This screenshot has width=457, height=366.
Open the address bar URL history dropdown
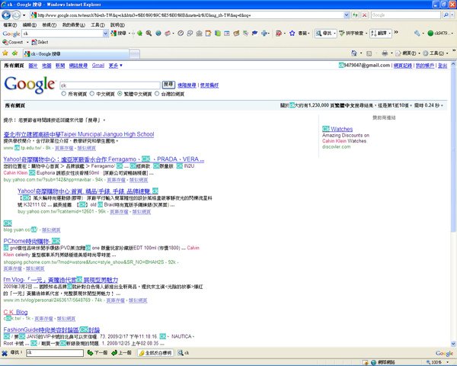pos(347,15)
